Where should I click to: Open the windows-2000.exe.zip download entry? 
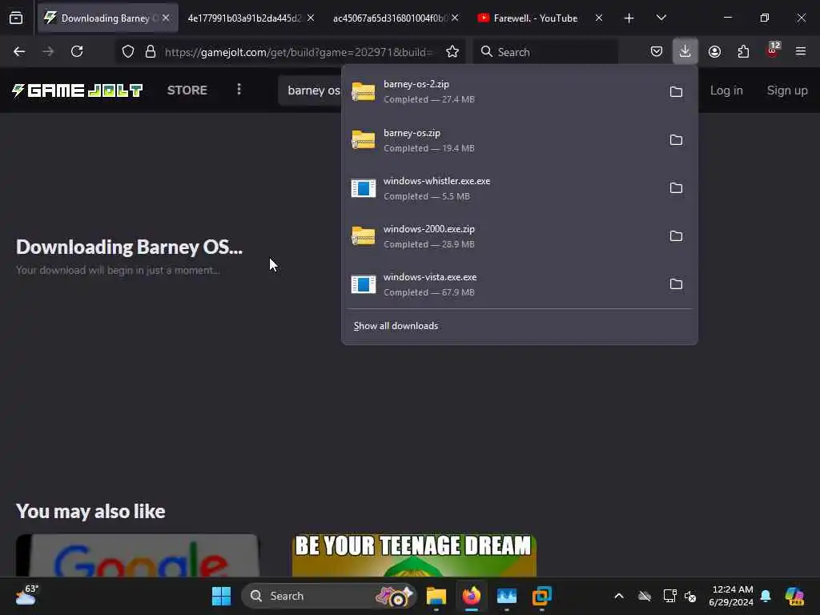502,236
